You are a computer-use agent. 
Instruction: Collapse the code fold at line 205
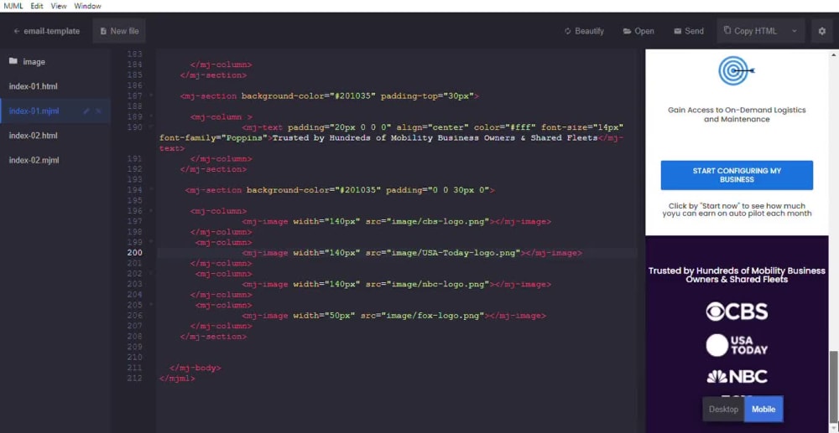(151, 305)
